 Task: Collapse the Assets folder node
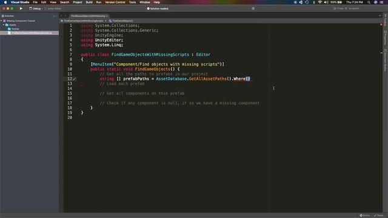[4, 25]
